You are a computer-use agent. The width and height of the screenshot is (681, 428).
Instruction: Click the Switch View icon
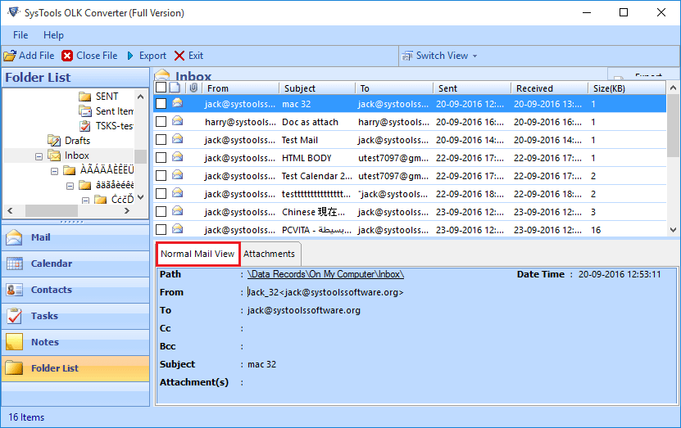coord(407,56)
